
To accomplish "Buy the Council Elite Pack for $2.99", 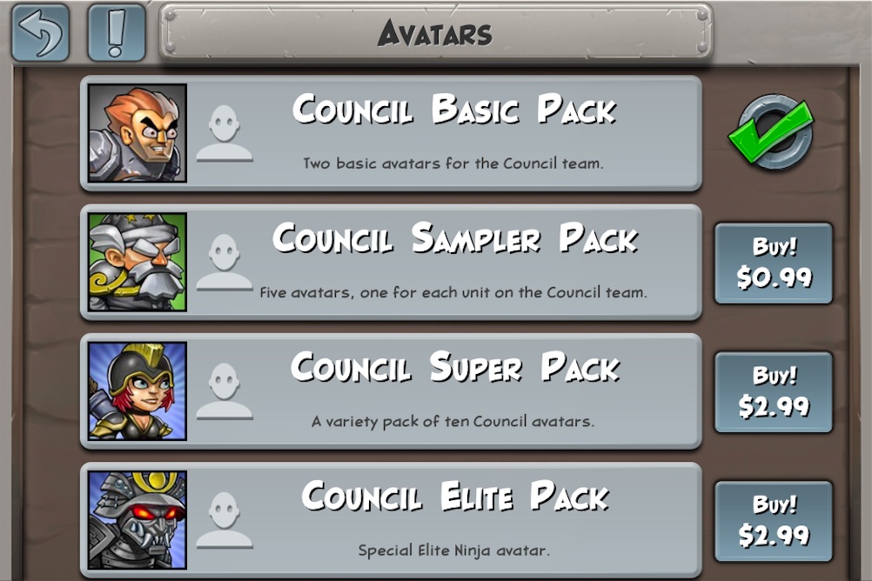I will (x=774, y=521).
